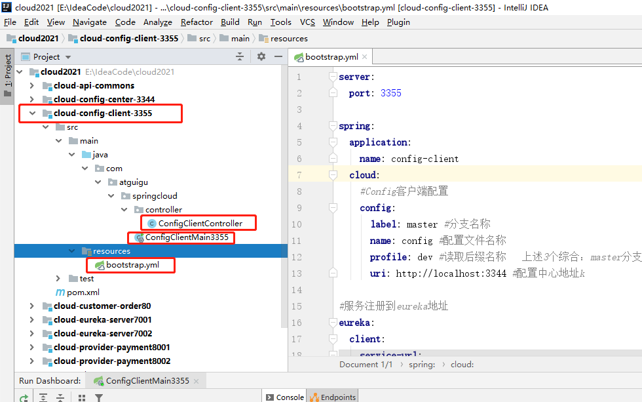Open the Navigate menu
The width and height of the screenshot is (642, 402).
90,22
